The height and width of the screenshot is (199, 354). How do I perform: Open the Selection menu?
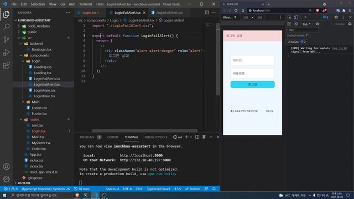tap(38, 4)
